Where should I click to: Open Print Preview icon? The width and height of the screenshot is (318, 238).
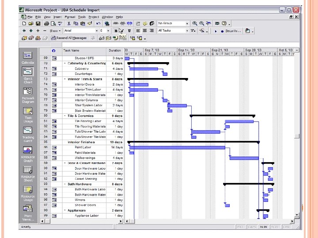pos(53,23)
